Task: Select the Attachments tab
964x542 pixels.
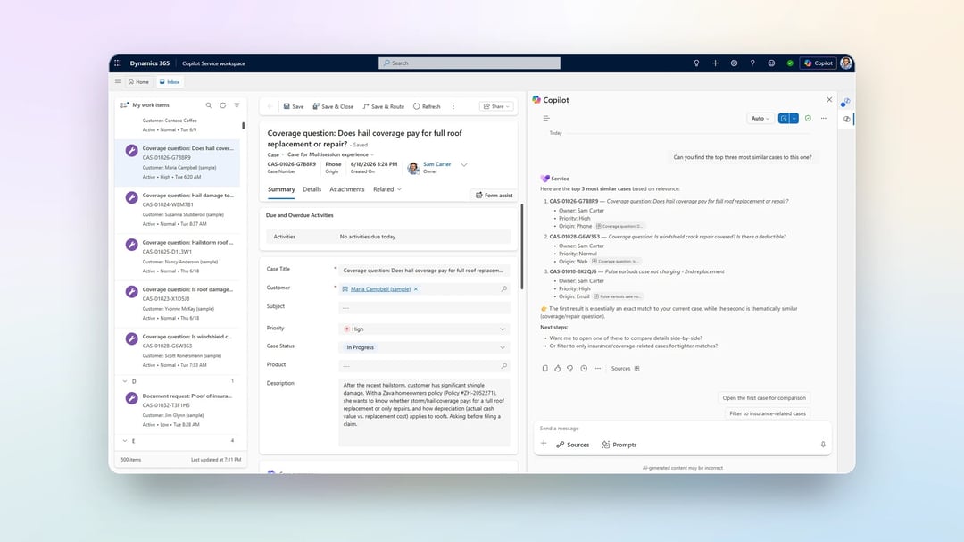Action: (x=346, y=189)
